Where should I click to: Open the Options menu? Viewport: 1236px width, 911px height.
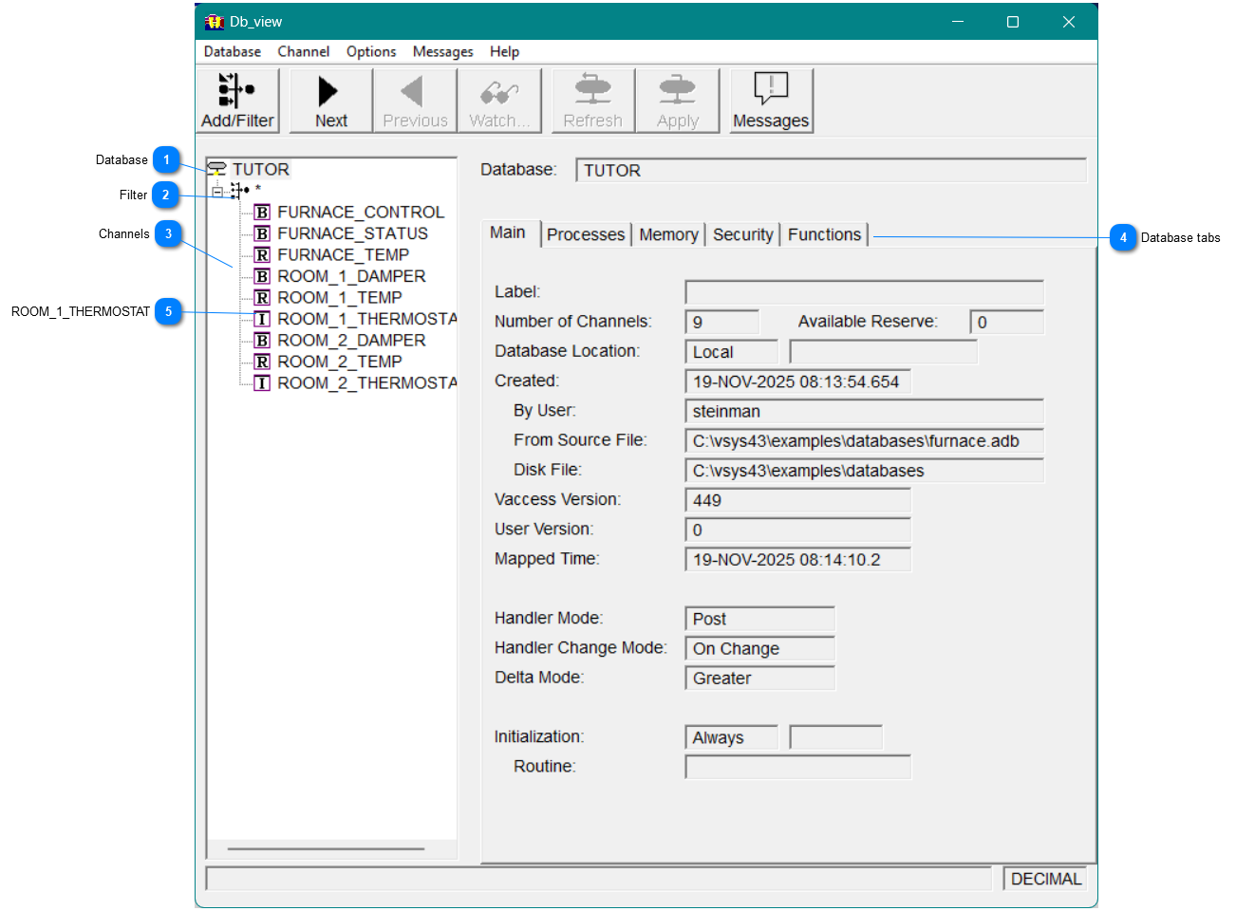coord(370,51)
